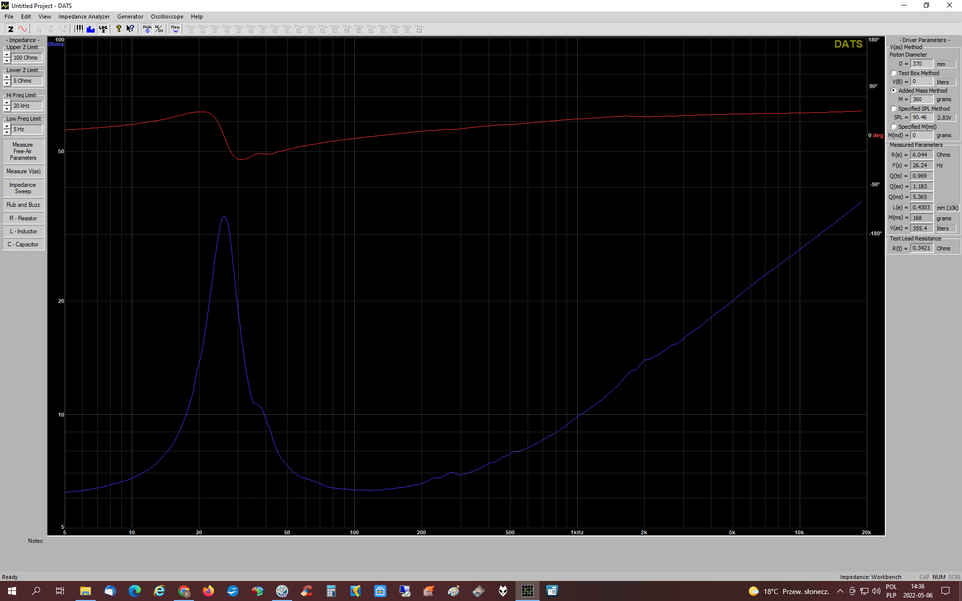This screenshot has height=601, width=962.
Task: Select the Z impedance analyzer mode icon
Action: pos(11,29)
